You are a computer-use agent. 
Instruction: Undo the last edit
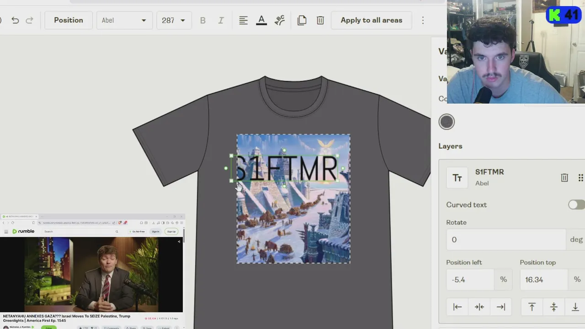15,20
